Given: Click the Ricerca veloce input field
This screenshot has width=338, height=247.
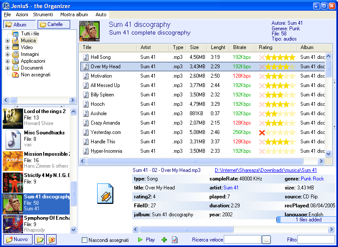Looking at the screenshot, I should [243, 239].
